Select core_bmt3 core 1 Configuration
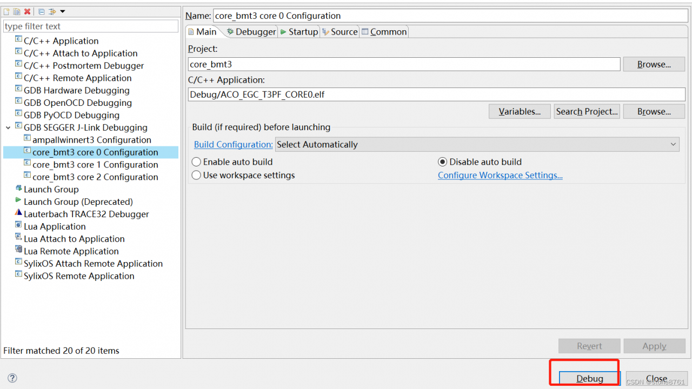 point(95,165)
